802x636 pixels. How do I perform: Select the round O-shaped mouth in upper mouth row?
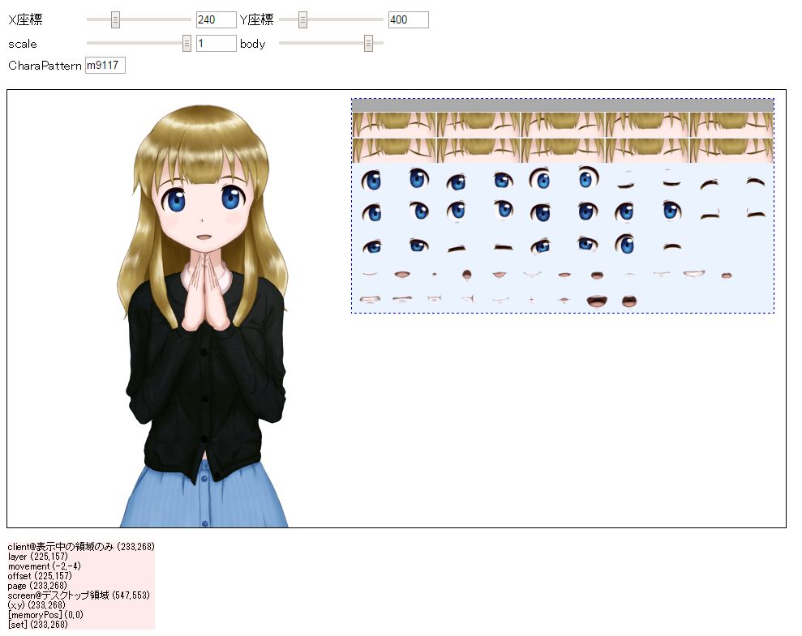coord(467,275)
